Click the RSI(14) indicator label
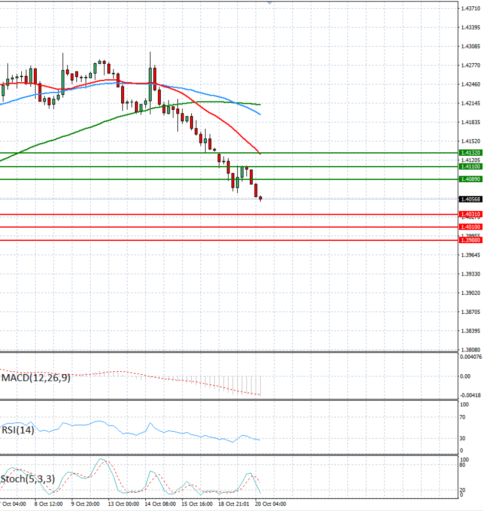483x511 pixels. tap(18, 430)
